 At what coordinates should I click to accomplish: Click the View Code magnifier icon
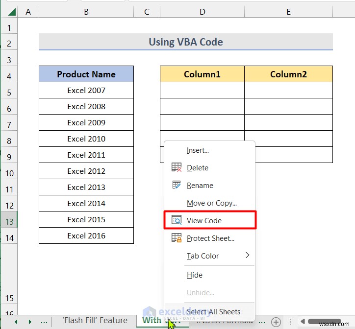177,220
